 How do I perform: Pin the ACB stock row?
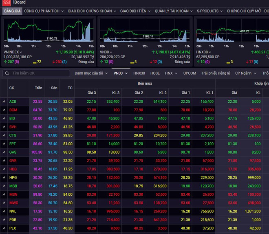tap(4, 102)
